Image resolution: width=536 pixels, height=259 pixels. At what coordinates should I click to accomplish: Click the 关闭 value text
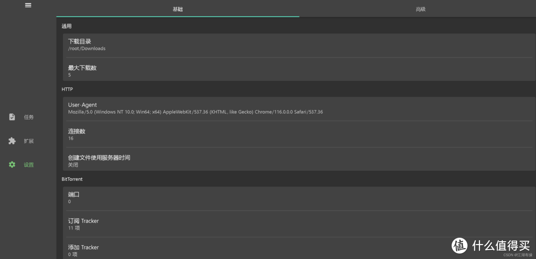(73, 164)
